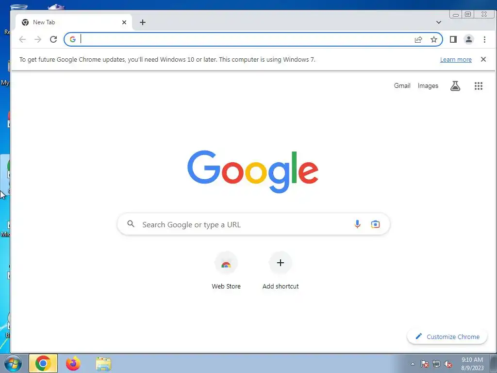Open the clock showing 9:10 AM
This screenshot has width=497, height=373.
(x=472, y=364)
